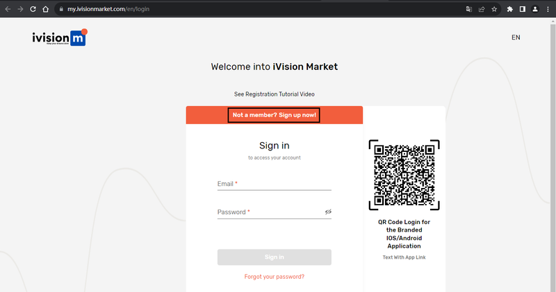Open the extensions puzzle icon

click(510, 9)
